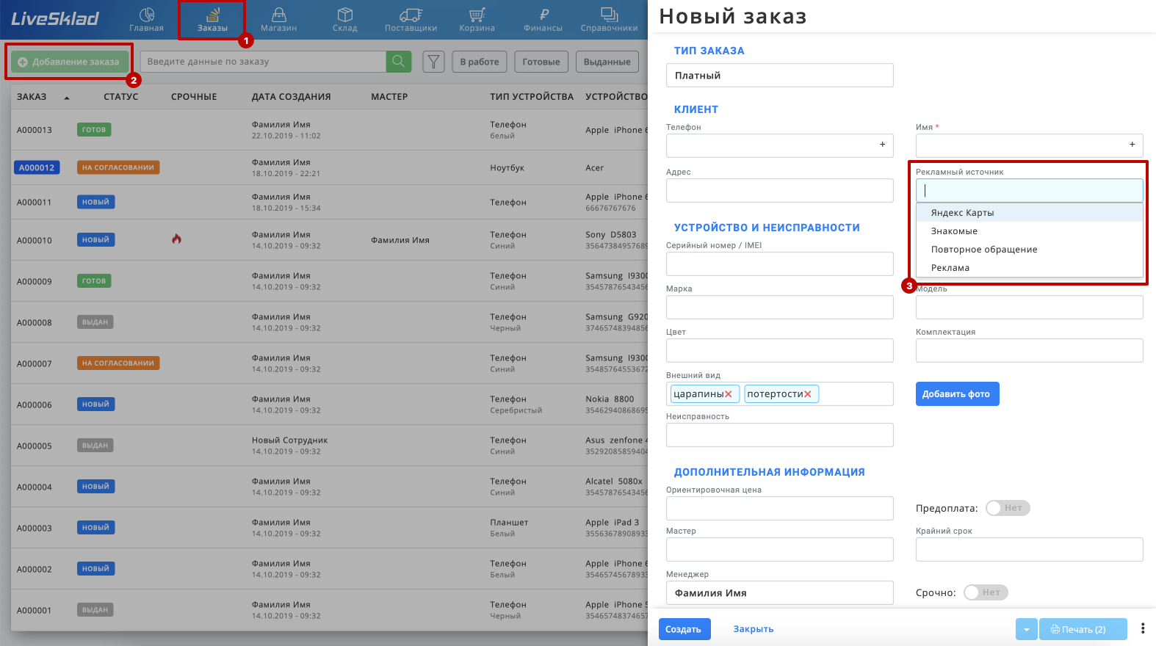
Task: Click the fire urgent icon on A000010
Action: tap(176, 239)
